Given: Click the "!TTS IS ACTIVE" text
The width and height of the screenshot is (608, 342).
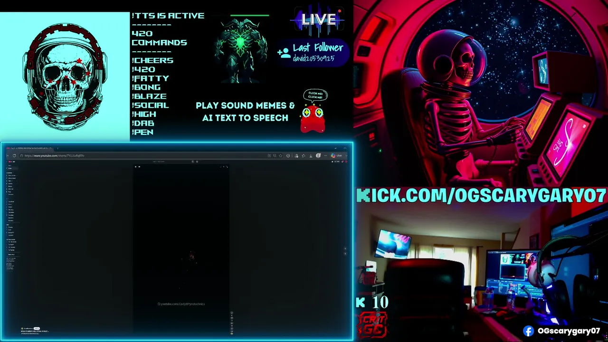Looking at the screenshot, I should point(168,16).
